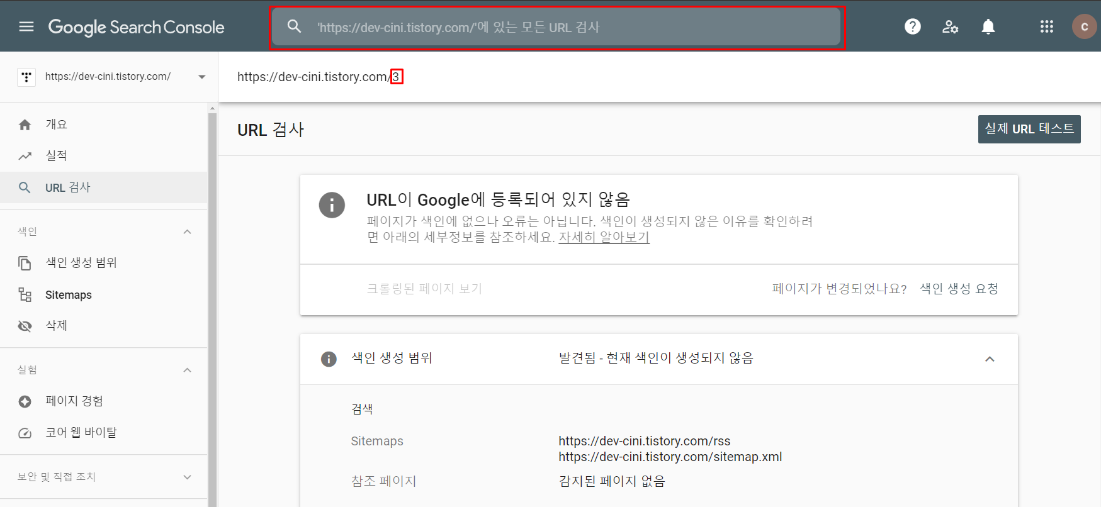Open 삭제 in the sidebar
Image resolution: width=1101 pixels, height=507 pixels.
pyautogui.click(x=104, y=326)
